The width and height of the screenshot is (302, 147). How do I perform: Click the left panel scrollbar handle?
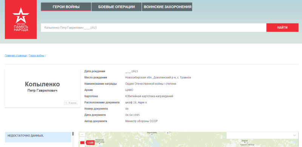73,133
